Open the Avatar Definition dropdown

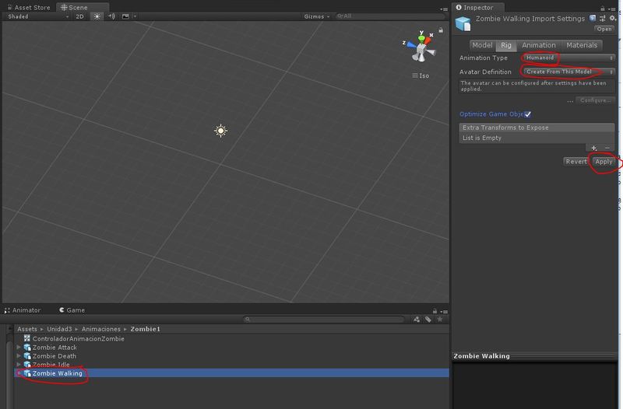[x=569, y=72]
